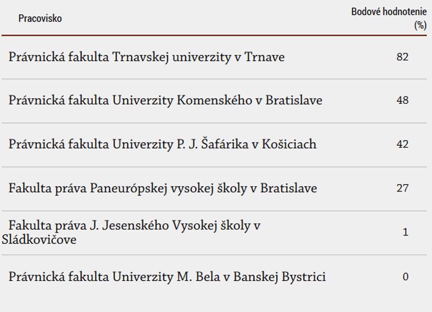Click the score 0 for Banská Bystrica

405,277
